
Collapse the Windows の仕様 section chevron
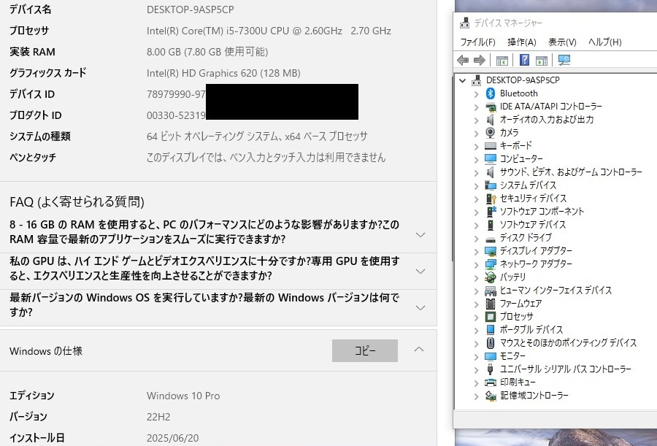419,349
